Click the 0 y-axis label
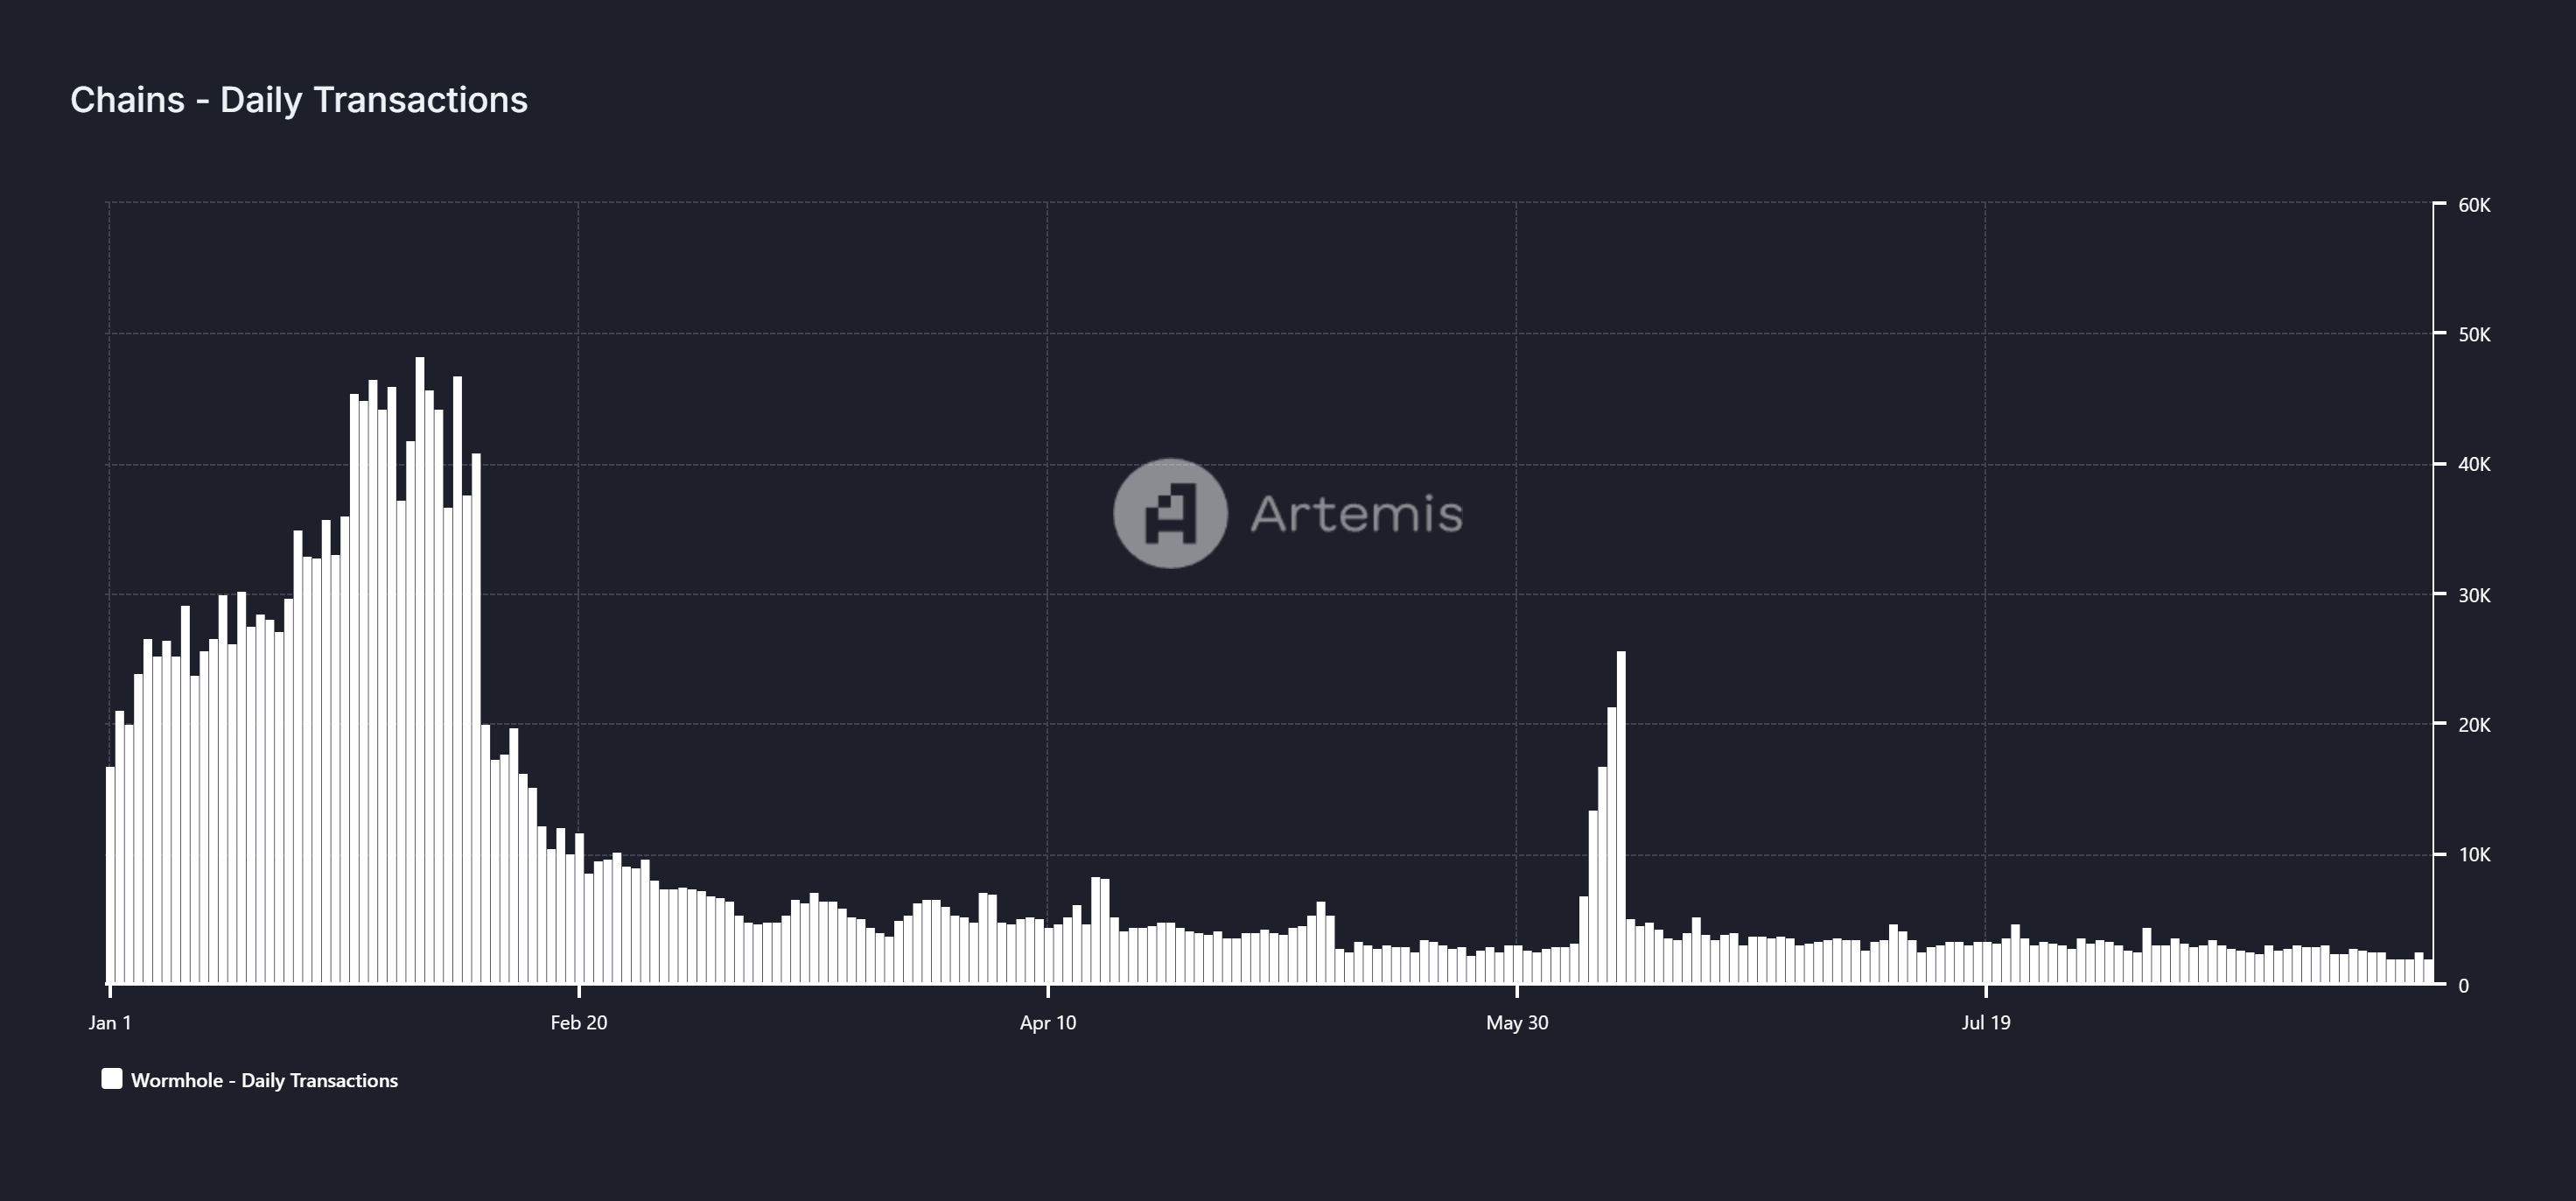This screenshot has height=1201, width=2576. point(2463,986)
